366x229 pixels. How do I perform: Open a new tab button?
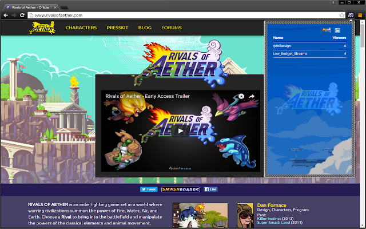point(64,7)
